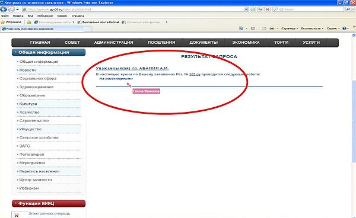The image size is (356, 218).
Task: Open the recent pages dropdown next to navigation arrows
Action: (17, 9)
